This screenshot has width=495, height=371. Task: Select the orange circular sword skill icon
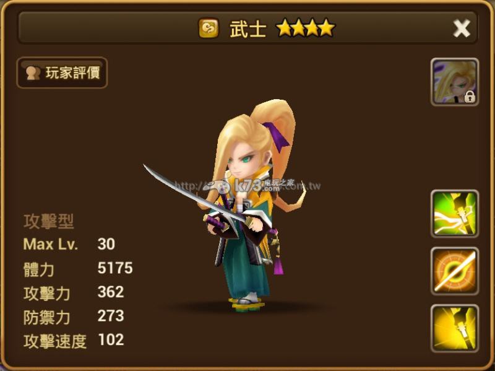point(455,271)
